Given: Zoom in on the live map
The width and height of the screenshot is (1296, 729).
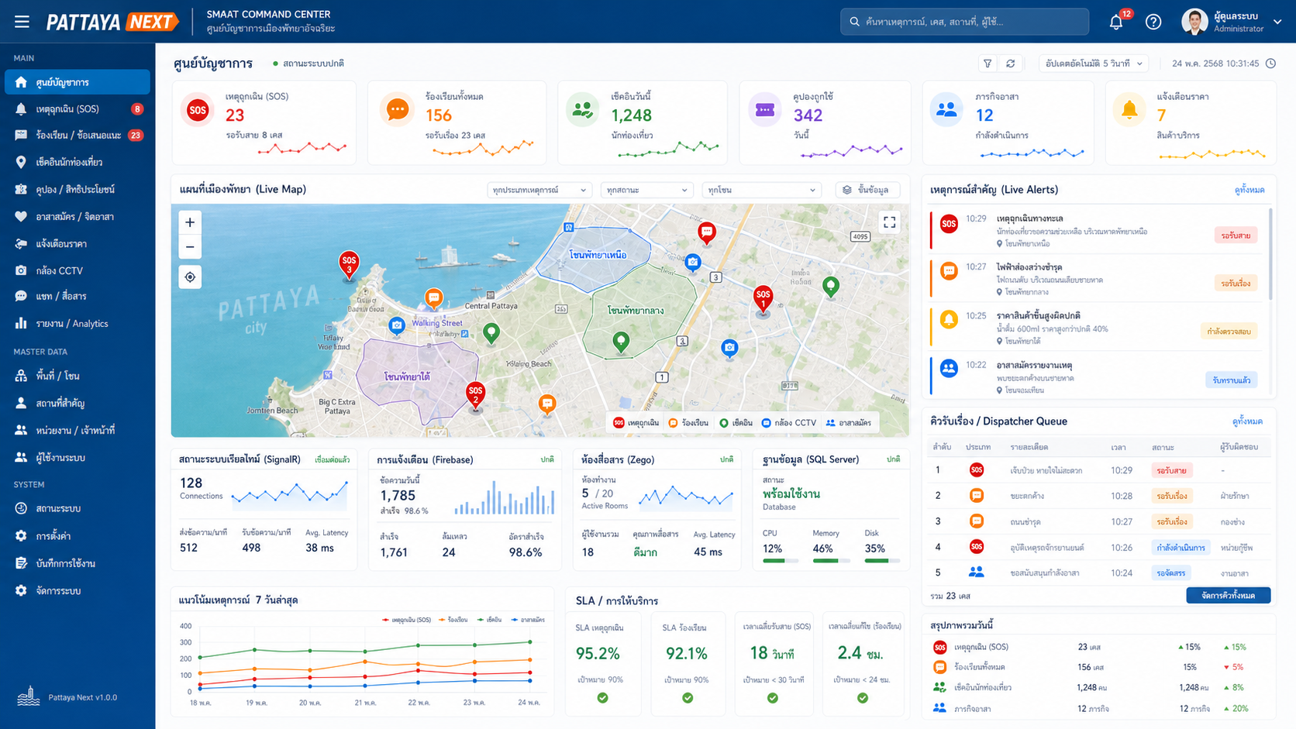Looking at the screenshot, I should point(190,222).
